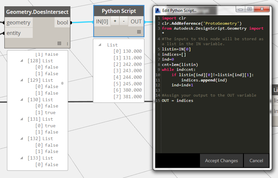This screenshot has width=278, height=178.
Task: Click the lacing indicator on Geometry.DoesIntersect node
Action: click(x=67, y=44)
